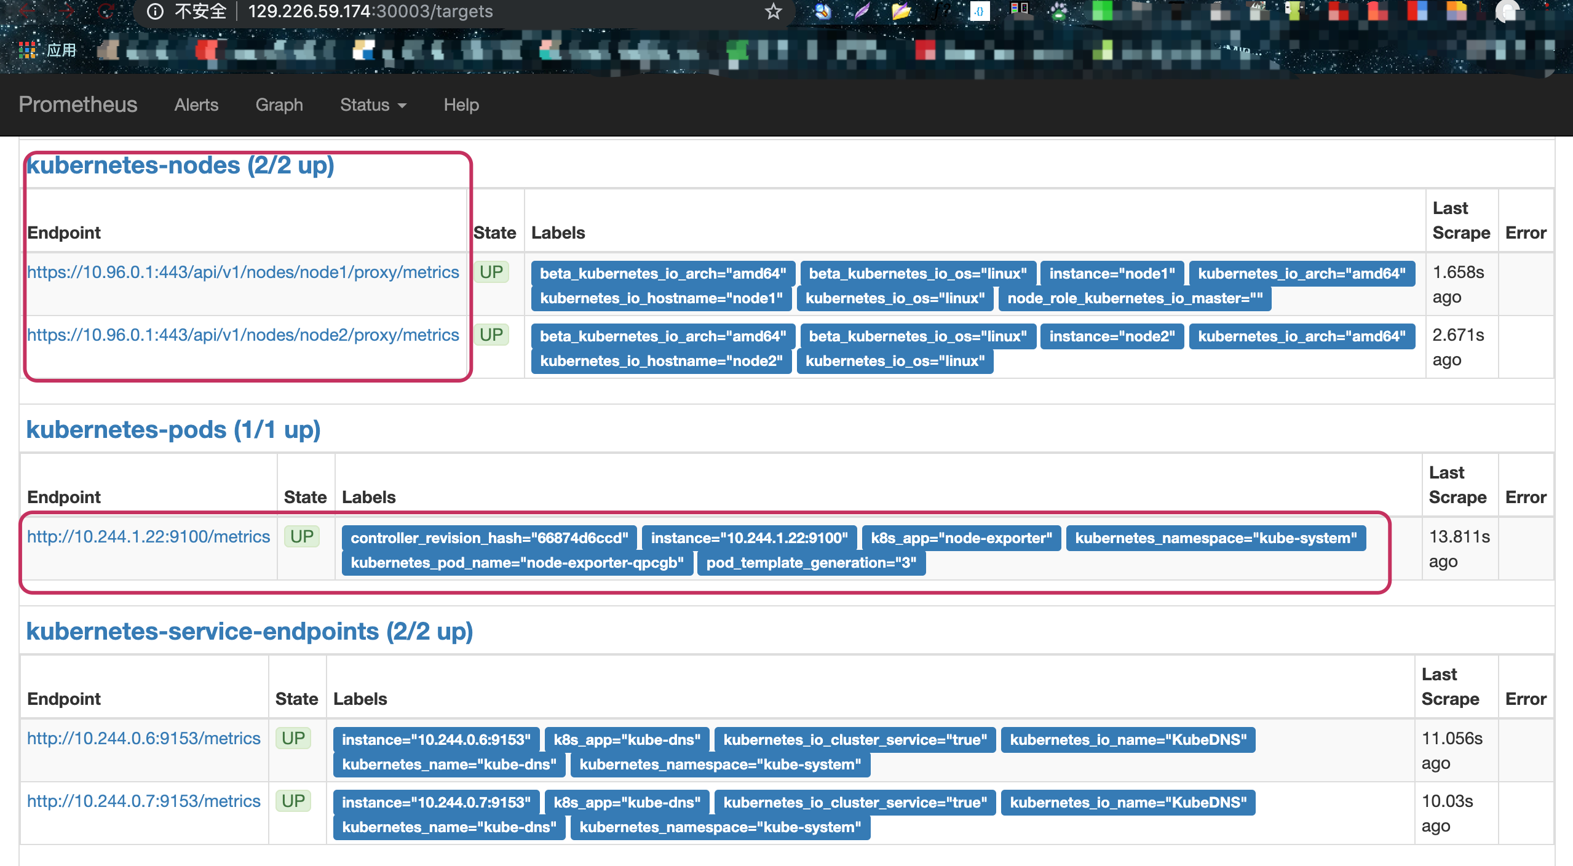Click the bookmark star icon in address bar
The width and height of the screenshot is (1573, 866).
[773, 11]
